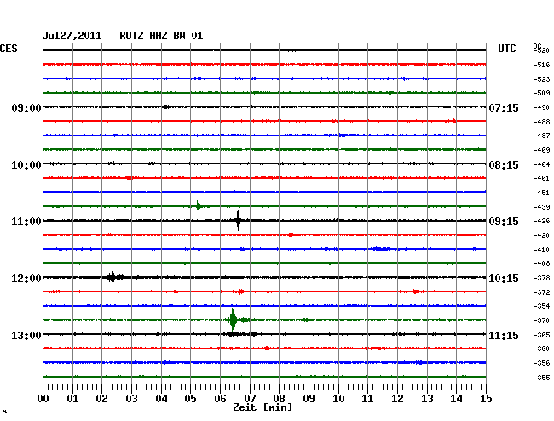Click the "09:00" local time label

26,107
